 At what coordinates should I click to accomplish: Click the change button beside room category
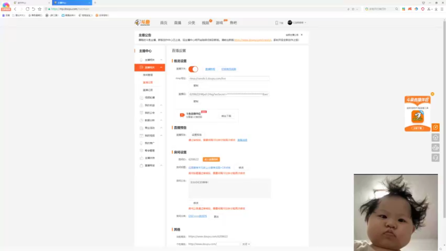(x=216, y=216)
